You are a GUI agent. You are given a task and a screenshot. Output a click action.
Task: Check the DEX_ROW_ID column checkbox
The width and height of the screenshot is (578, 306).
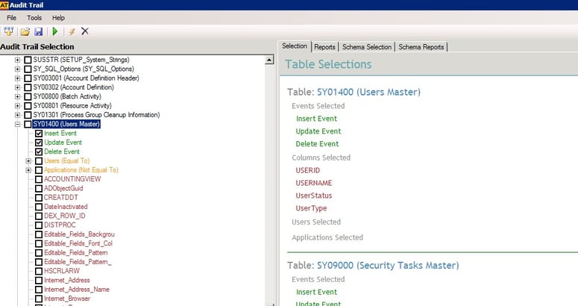(39, 216)
